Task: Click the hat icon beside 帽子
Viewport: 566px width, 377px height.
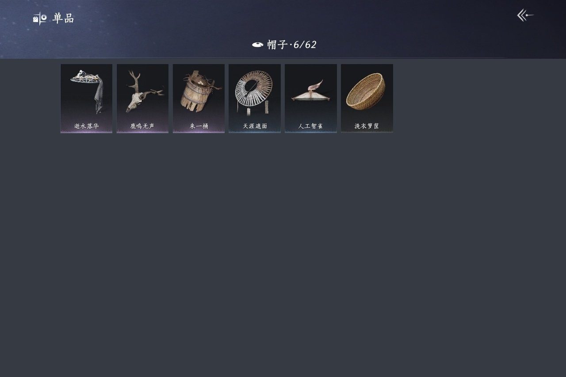Action: pos(258,45)
